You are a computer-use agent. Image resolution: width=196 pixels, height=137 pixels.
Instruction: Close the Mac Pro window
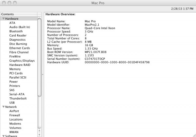coord(4,3)
